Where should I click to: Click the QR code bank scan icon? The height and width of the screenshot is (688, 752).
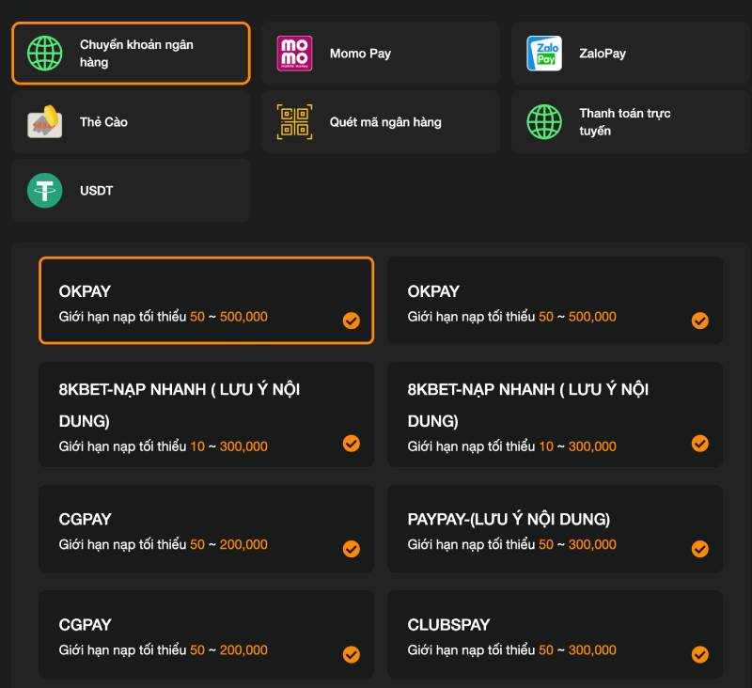294,122
